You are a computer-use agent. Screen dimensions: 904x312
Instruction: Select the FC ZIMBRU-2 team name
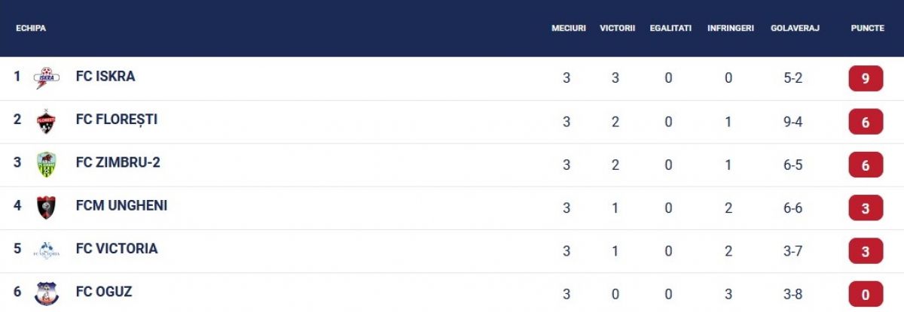coord(118,162)
